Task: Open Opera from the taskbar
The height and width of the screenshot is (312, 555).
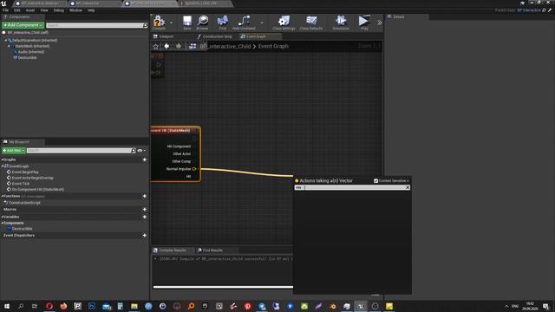Action: [x=49, y=306]
